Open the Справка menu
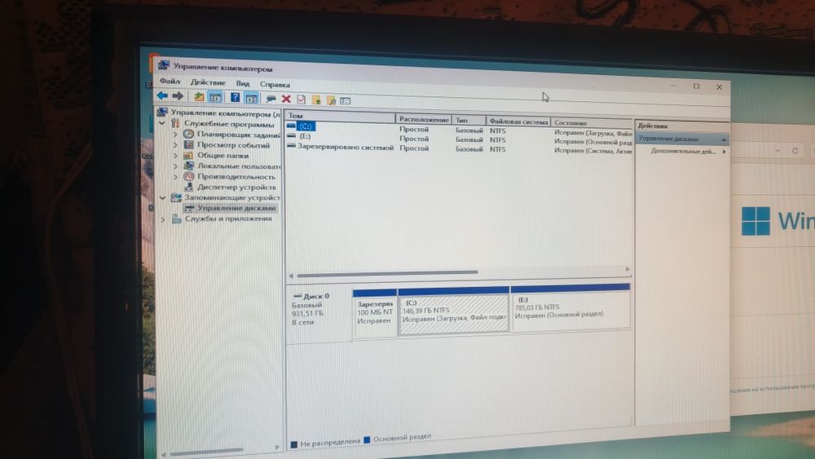815x459 pixels. click(275, 84)
